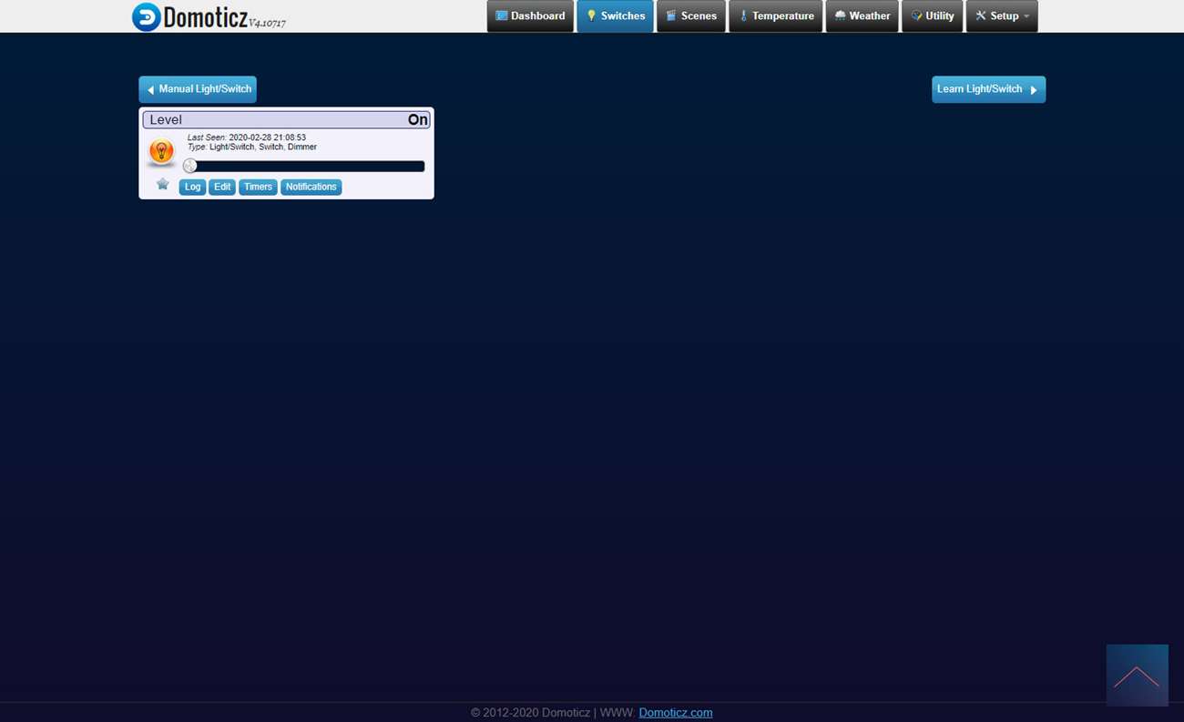Viewport: 1184px width, 722px height.
Task: Expand the Setup dropdown menu
Action: [1002, 16]
